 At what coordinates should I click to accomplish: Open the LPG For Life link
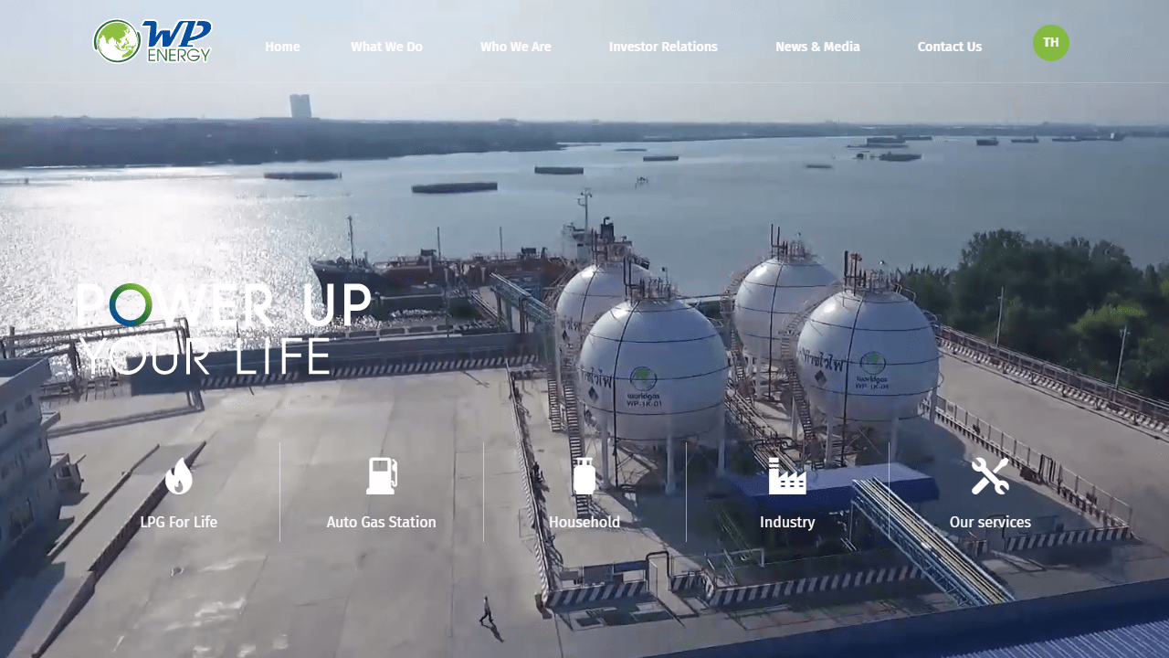[x=179, y=522]
